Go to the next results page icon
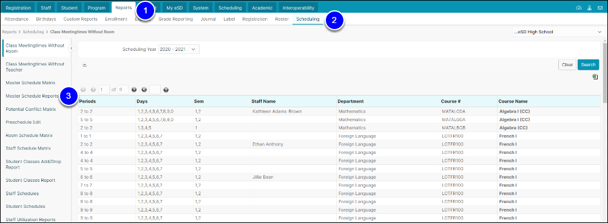The image size is (608, 223). (133, 90)
